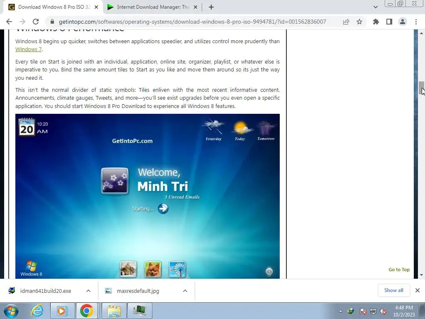Open the Windows 7 link
Viewport: 425px width, 319px height.
click(x=29, y=49)
